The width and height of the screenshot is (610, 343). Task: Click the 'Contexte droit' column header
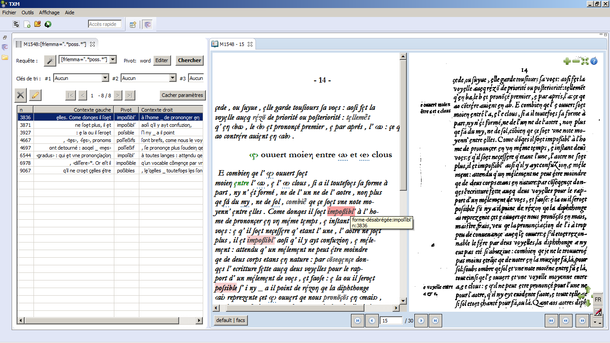[171, 109]
